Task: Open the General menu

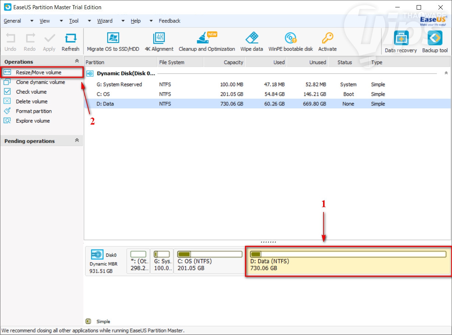Action: (x=13, y=21)
